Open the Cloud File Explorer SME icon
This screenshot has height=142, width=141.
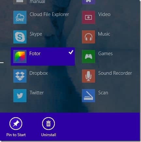coord(20,17)
